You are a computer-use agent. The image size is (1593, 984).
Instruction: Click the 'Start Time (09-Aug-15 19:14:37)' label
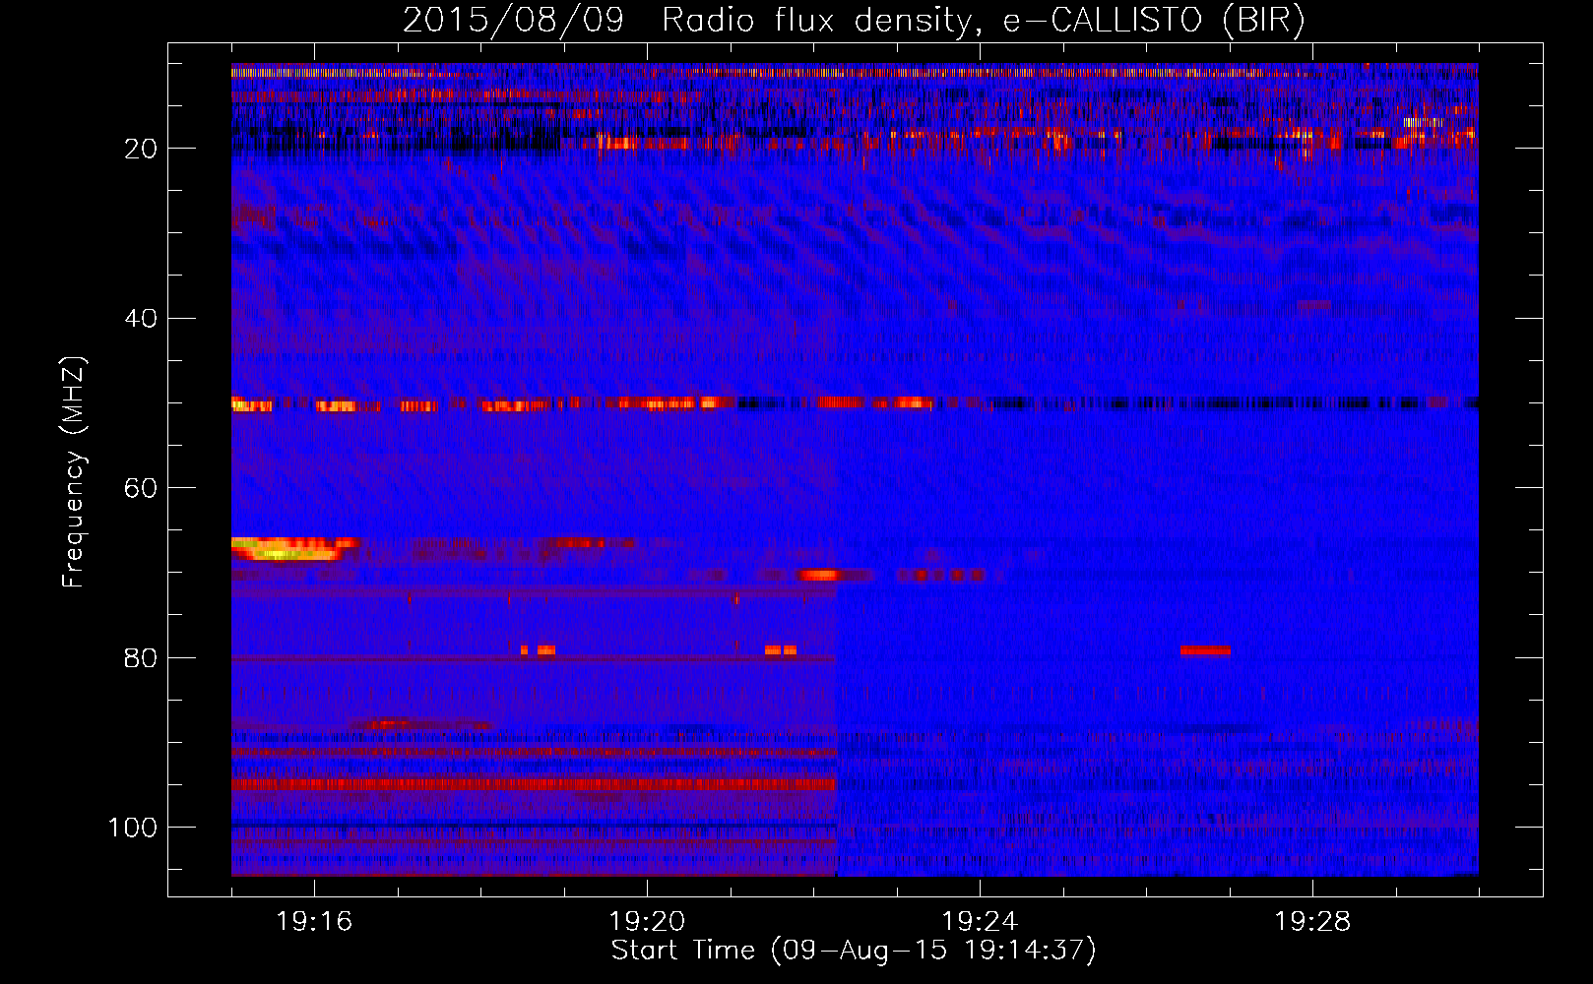coord(854,951)
